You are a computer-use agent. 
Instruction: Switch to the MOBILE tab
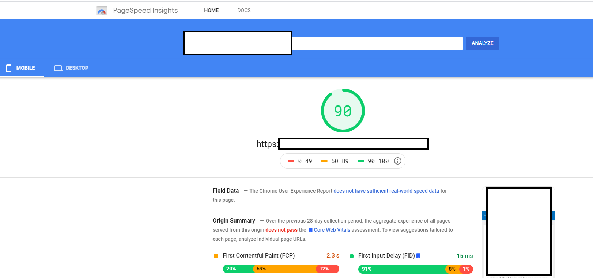(x=22, y=68)
